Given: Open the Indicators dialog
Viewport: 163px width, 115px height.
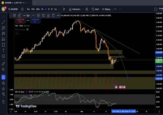Looking at the screenshot, I should click(x=75, y=9).
